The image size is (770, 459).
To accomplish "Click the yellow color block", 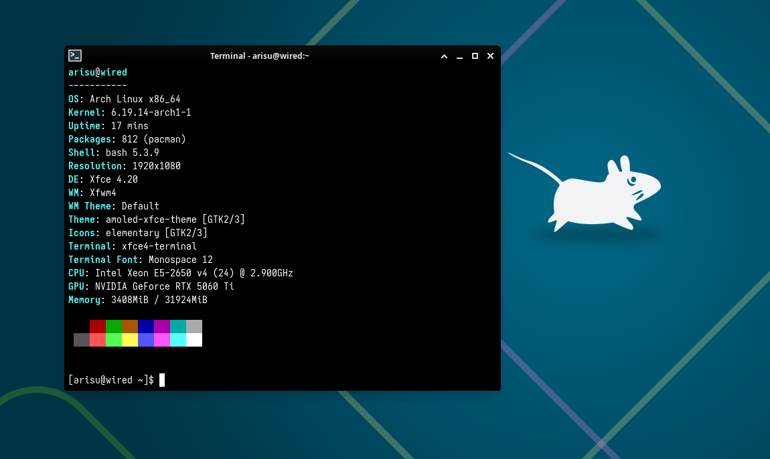I will [x=130, y=340].
